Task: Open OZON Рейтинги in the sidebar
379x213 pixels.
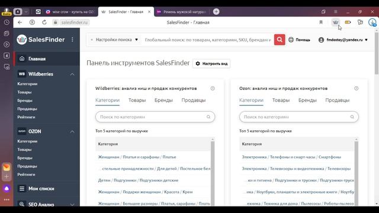Action: pyautogui.click(x=26, y=175)
